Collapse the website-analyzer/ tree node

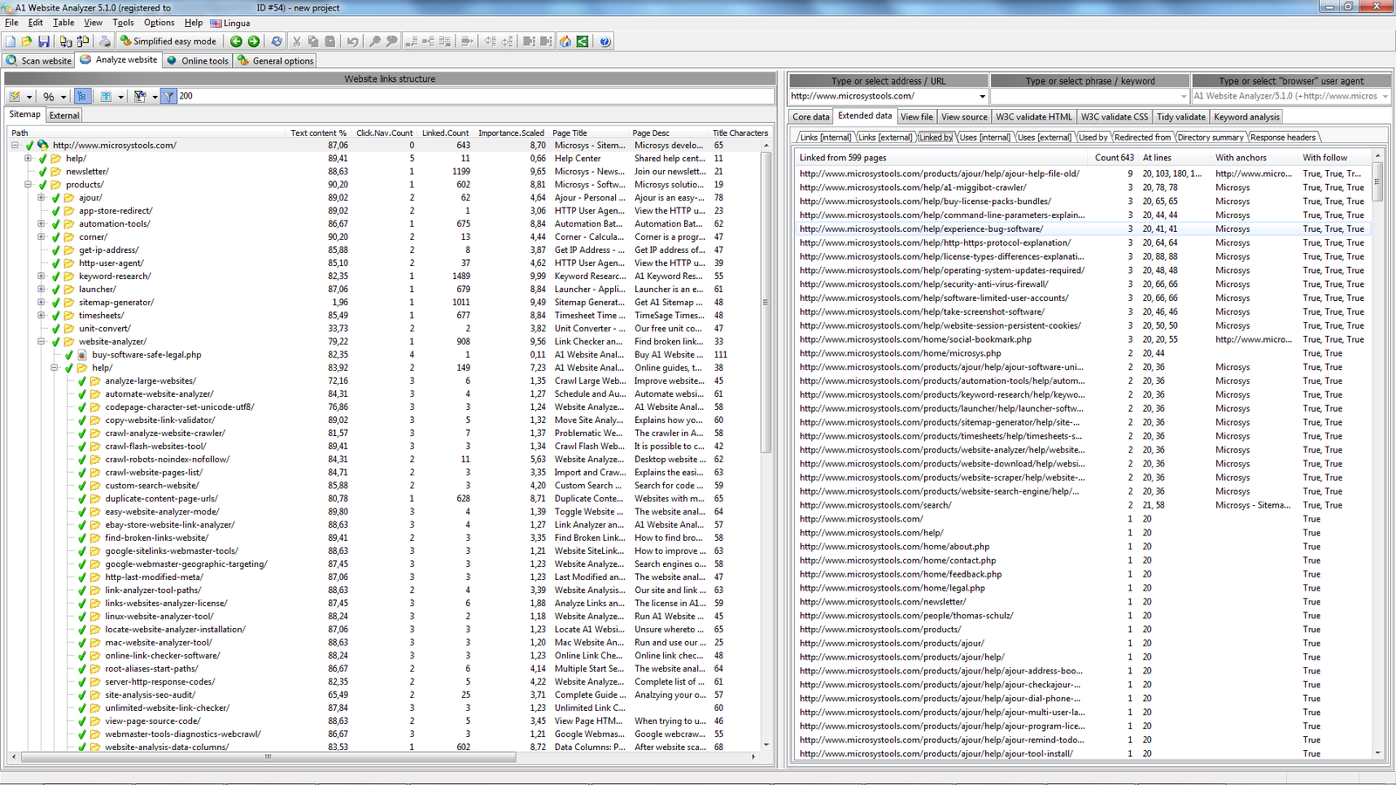coord(41,342)
